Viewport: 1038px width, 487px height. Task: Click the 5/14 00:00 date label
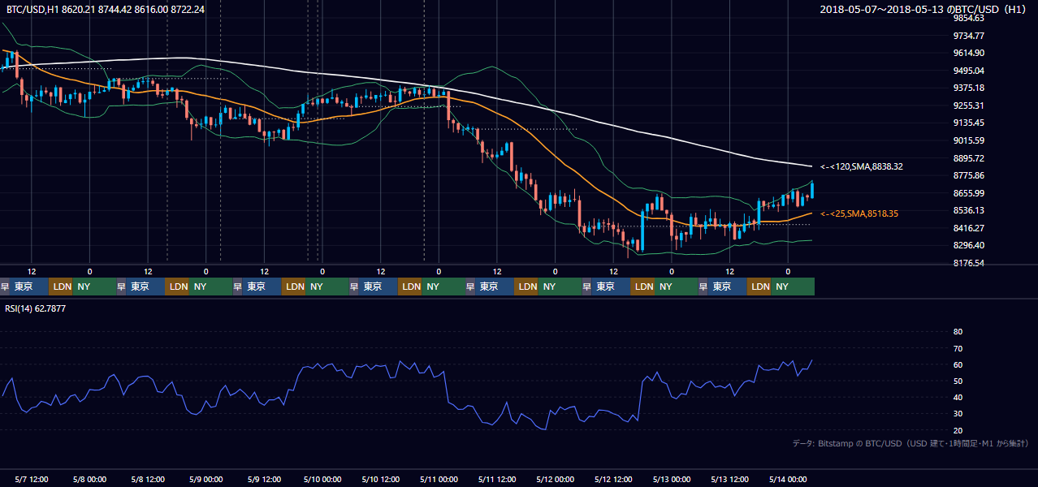788,479
